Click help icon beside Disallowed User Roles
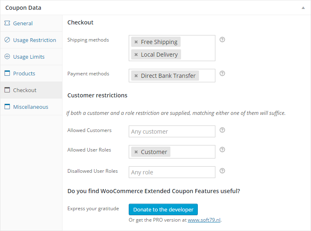 [x=222, y=171]
